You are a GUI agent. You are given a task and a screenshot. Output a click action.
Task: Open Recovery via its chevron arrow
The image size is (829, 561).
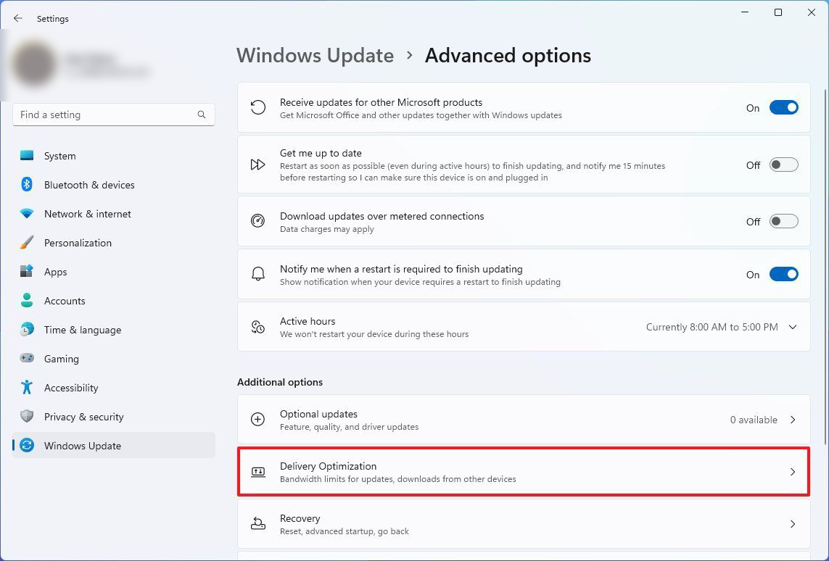click(793, 524)
